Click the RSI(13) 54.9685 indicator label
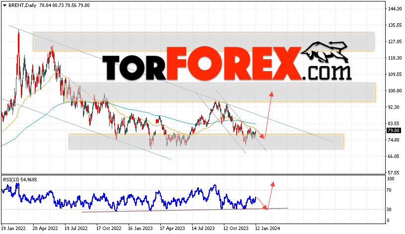The height and width of the screenshot is (234, 405). click(x=20, y=179)
